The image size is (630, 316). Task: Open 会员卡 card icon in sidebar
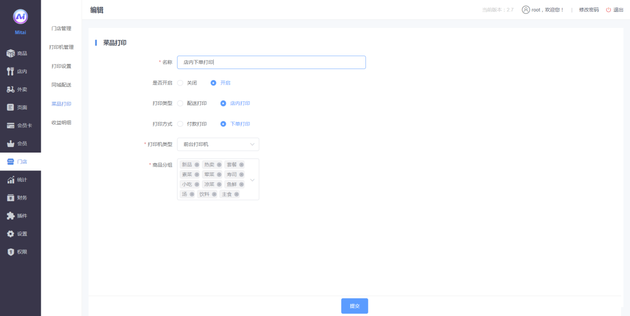10,126
